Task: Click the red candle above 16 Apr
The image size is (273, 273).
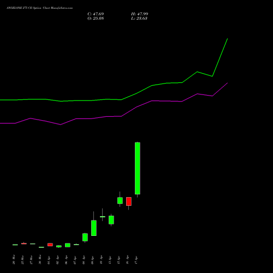Action: pos(129,201)
